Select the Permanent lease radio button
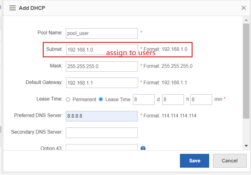Screen dimensions: 251x175 (68, 99)
